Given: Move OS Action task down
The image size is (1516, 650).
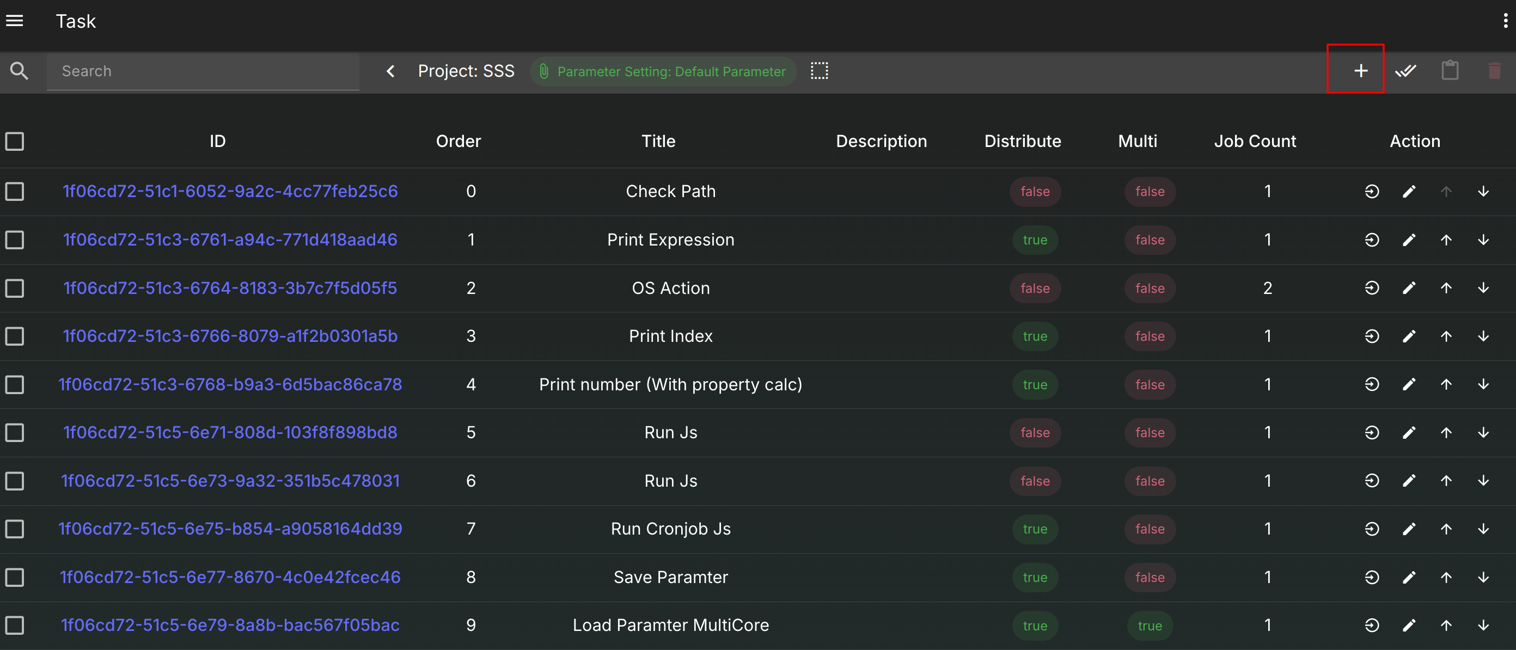Looking at the screenshot, I should point(1483,288).
